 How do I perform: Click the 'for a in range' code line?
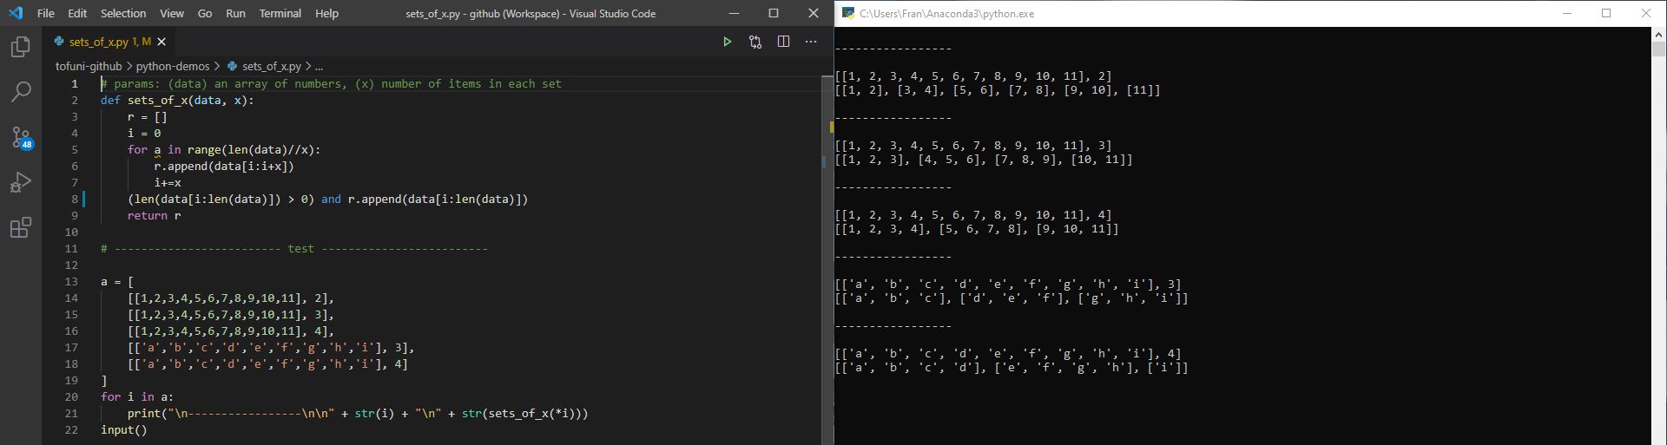pyautogui.click(x=224, y=150)
